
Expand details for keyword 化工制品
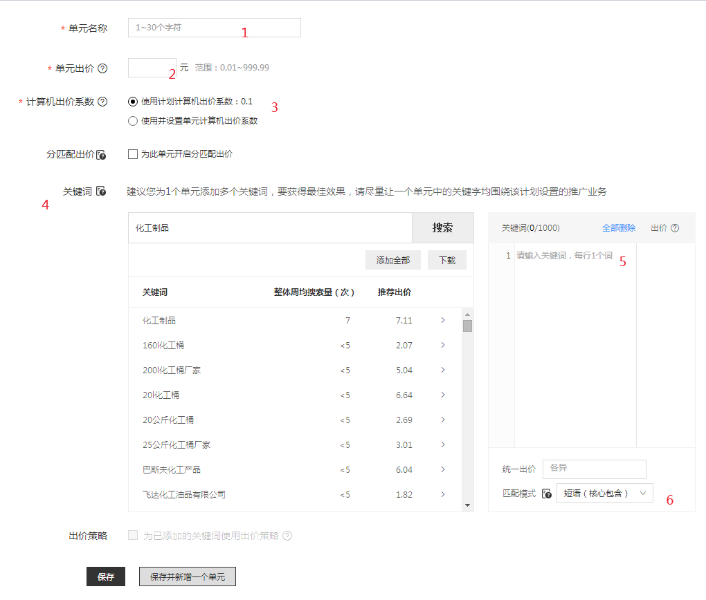tap(442, 320)
